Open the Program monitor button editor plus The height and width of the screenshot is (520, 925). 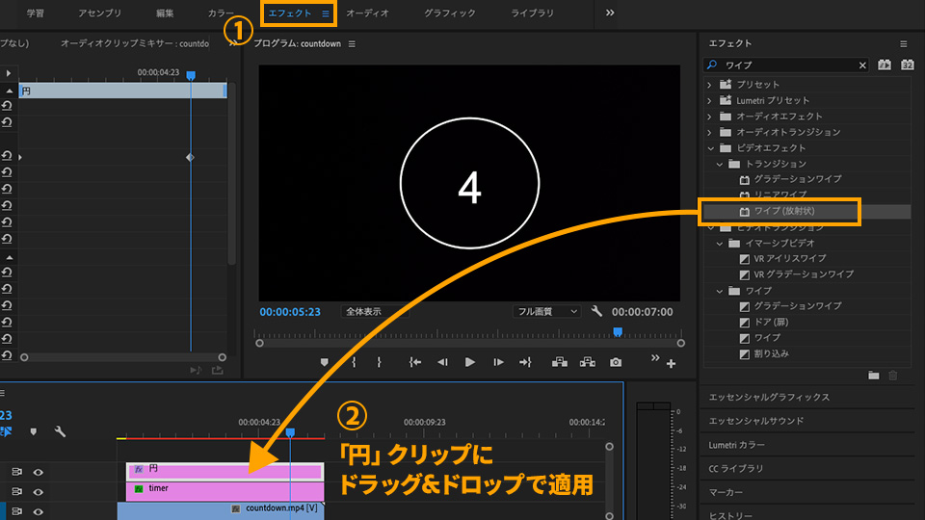click(671, 364)
